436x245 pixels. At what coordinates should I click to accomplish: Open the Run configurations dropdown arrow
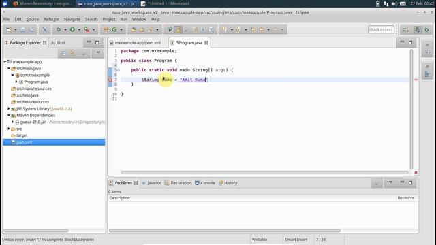tap(79, 30)
